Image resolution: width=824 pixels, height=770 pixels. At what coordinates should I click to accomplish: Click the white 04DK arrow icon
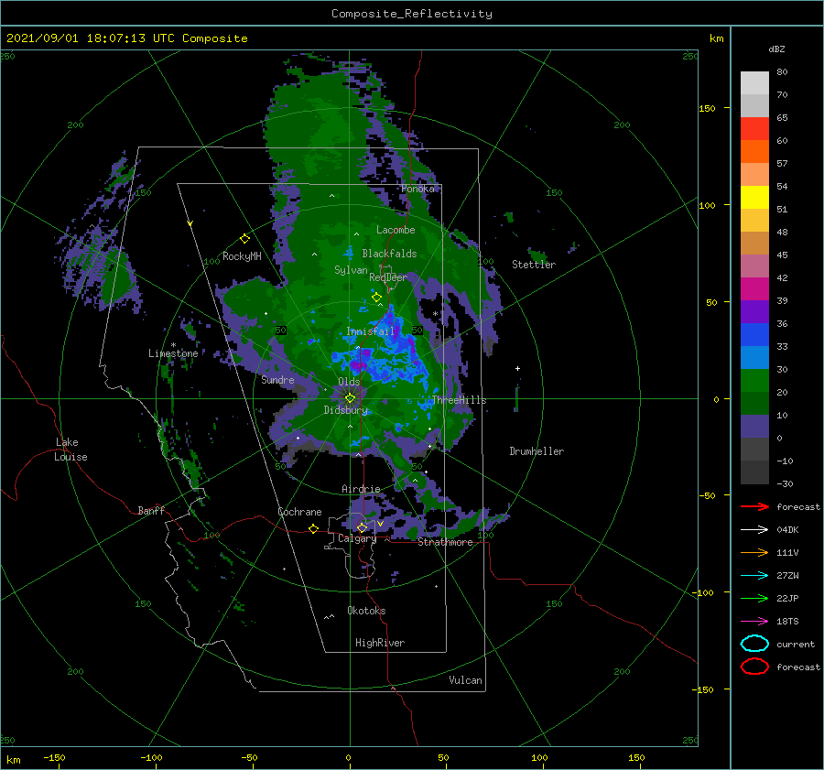754,529
